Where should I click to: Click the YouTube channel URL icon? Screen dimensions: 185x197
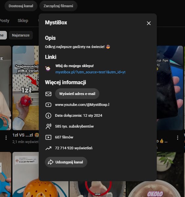click(48, 105)
